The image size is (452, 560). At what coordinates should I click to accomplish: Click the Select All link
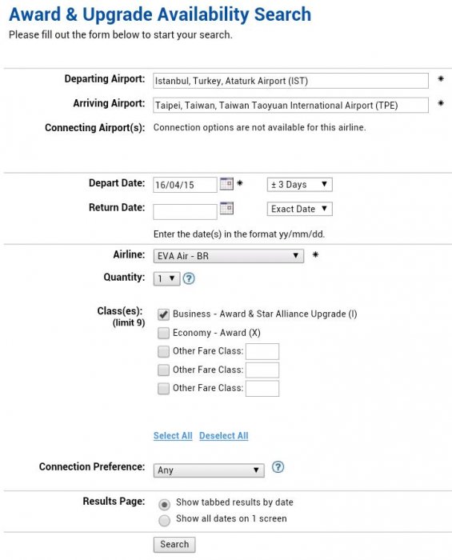173,436
